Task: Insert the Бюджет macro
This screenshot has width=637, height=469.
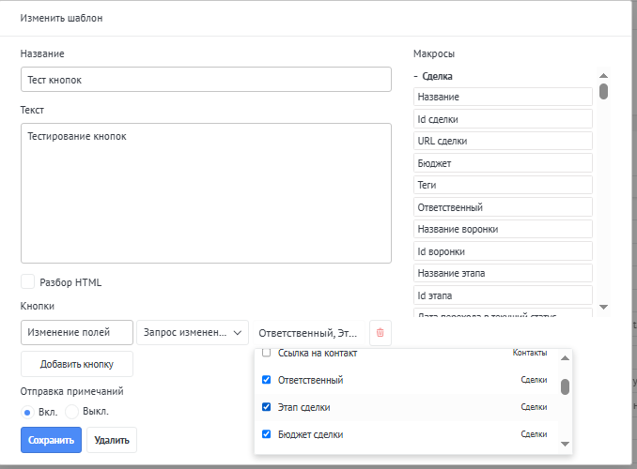Action: [503, 163]
